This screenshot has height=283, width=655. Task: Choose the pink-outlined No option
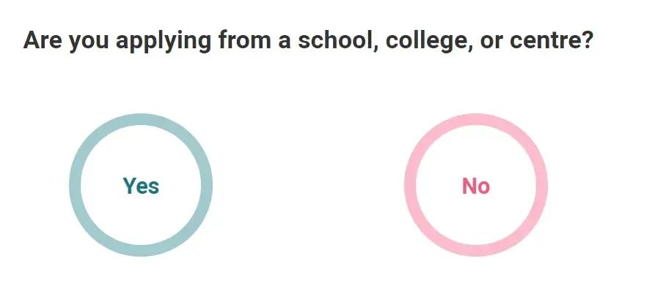(x=476, y=185)
